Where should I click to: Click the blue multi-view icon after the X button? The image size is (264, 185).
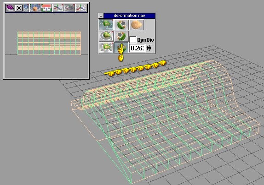(26, 8)
